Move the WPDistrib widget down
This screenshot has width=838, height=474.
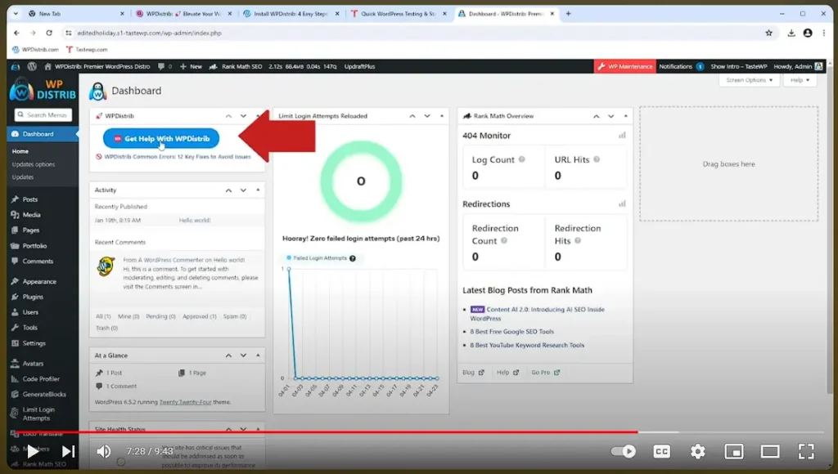point(243,116)
